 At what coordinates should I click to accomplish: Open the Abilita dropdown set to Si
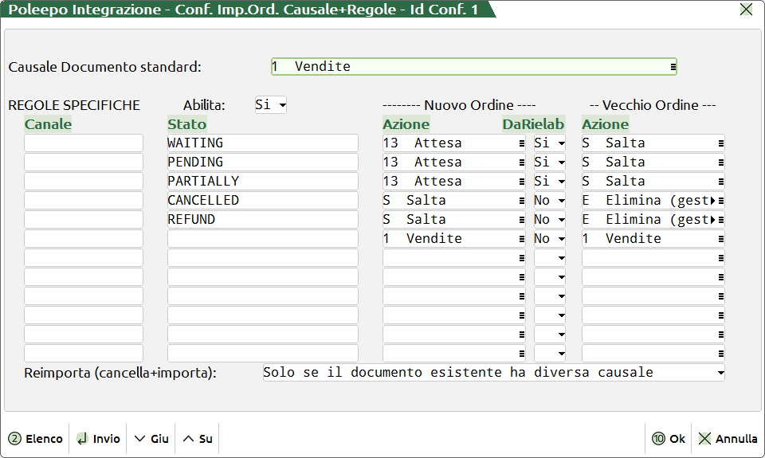click(x=271, y=105)
